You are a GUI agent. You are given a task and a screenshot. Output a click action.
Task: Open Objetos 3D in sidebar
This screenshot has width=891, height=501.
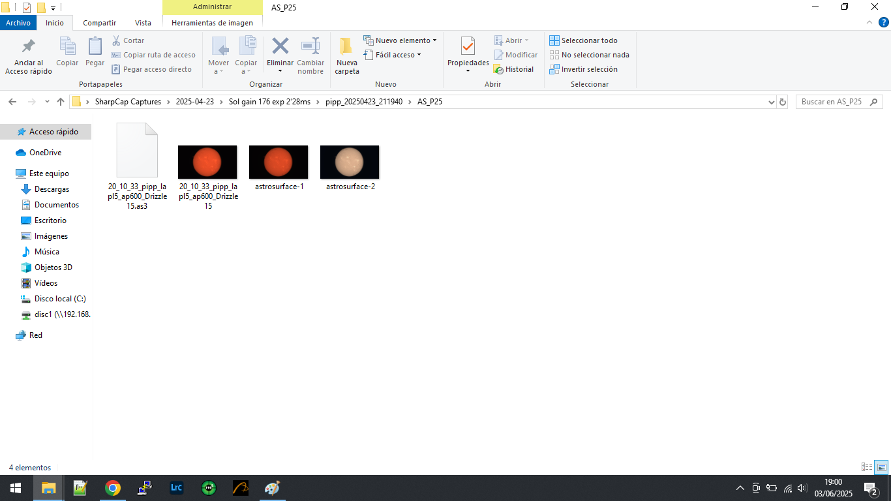pyautogui.click(x=53, y=267)
